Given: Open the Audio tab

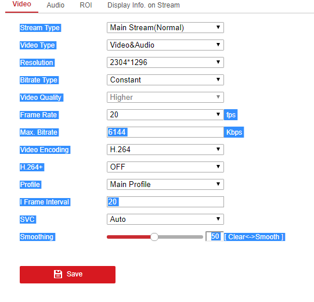Looking at the screenshot, I should (x=56, y=5).
